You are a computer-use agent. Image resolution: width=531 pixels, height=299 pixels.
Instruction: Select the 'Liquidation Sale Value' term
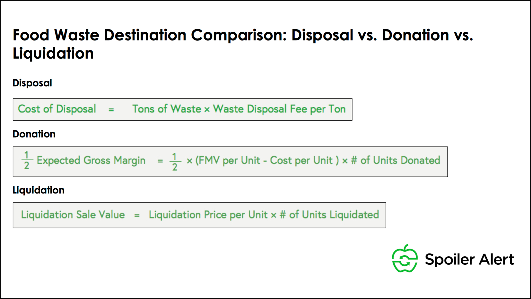73,215
